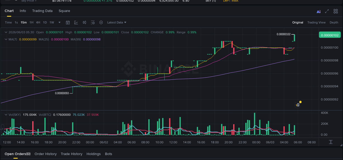Switch to the Chart tab
The image size is (343, 160).
tap(9, 11)
